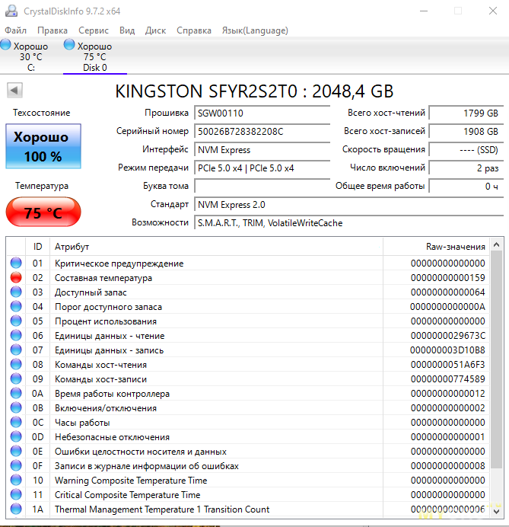Screen dimensions: 509x527
Task: Open the Сервис menu
Action: (x=94, y=30)
